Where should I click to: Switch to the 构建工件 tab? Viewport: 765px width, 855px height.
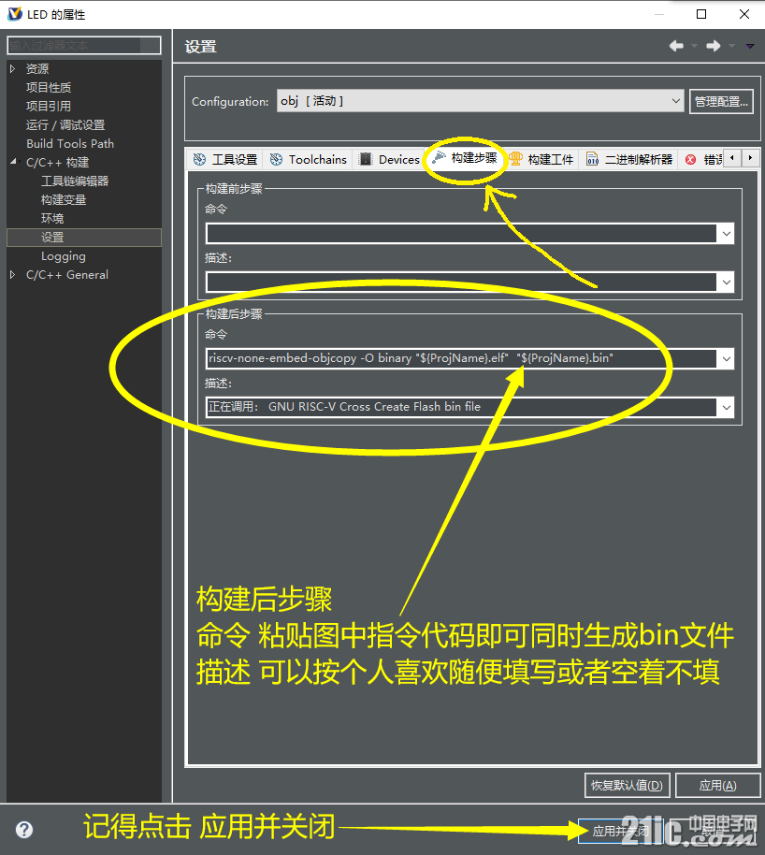[x=541, y=159]
